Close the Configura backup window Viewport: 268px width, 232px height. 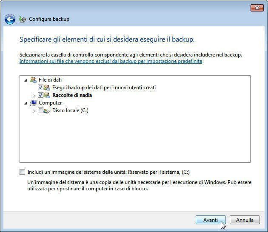(257, 7)
